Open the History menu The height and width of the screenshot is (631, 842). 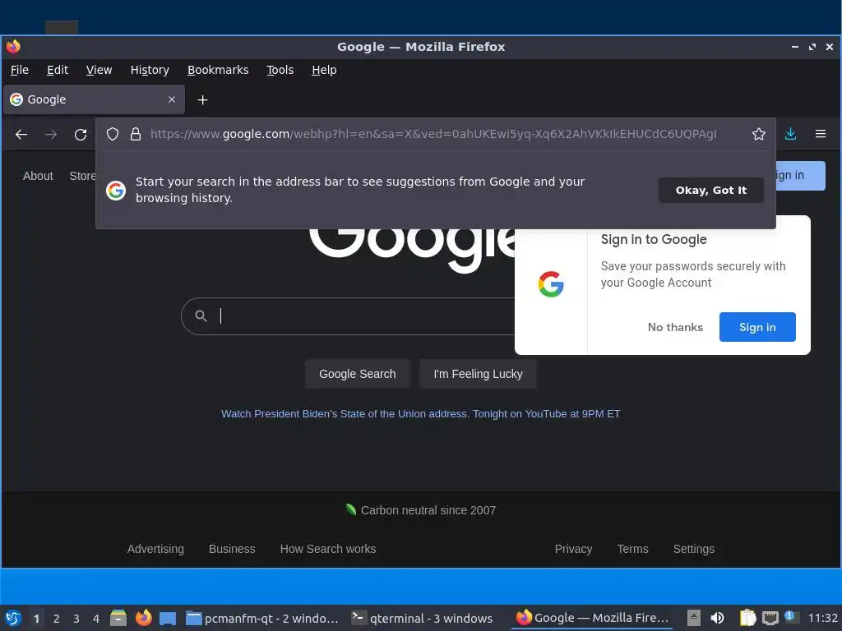tap(150, 70)
